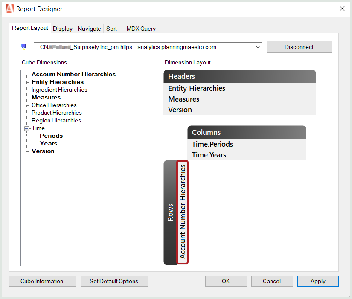Select Measures in Cube Dimensions tree
The image size is (352, 299).
click(46, 97)
